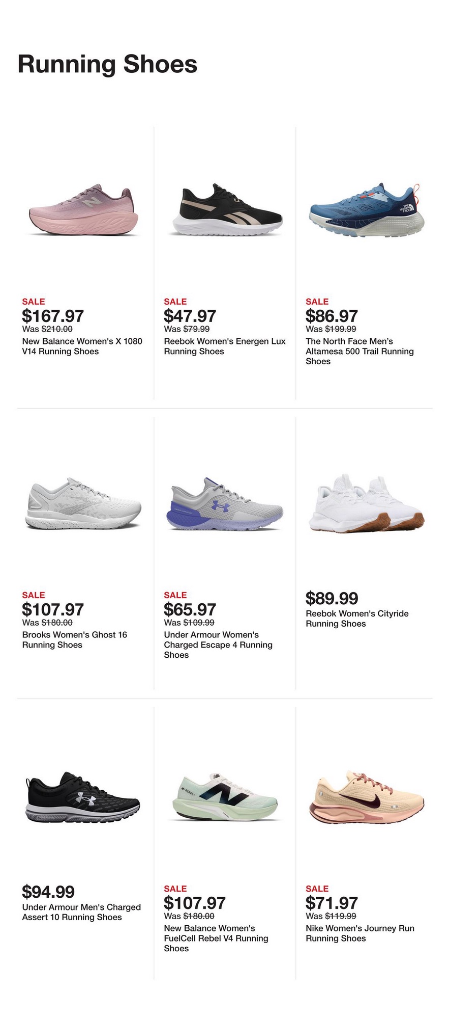View the white Brooks Ghost 16 shoe picture
The width and height of the screenshot is (450, 1019).
pyautogui.click(x=83, y=503)
